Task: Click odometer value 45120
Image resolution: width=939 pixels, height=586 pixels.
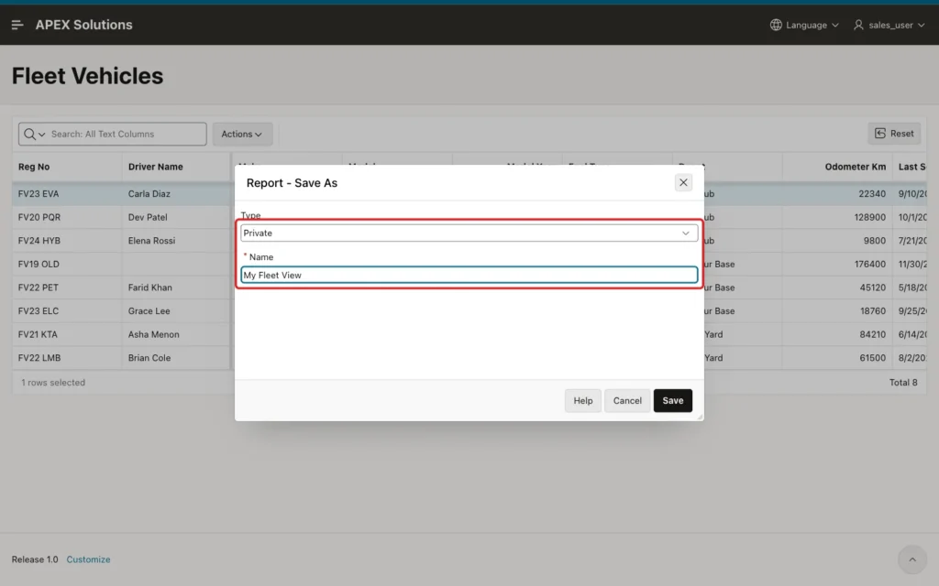Action: 873,287
